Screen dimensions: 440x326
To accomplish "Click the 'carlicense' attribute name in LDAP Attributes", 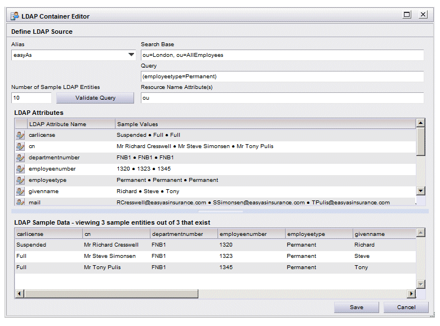I will pos(42,135).
